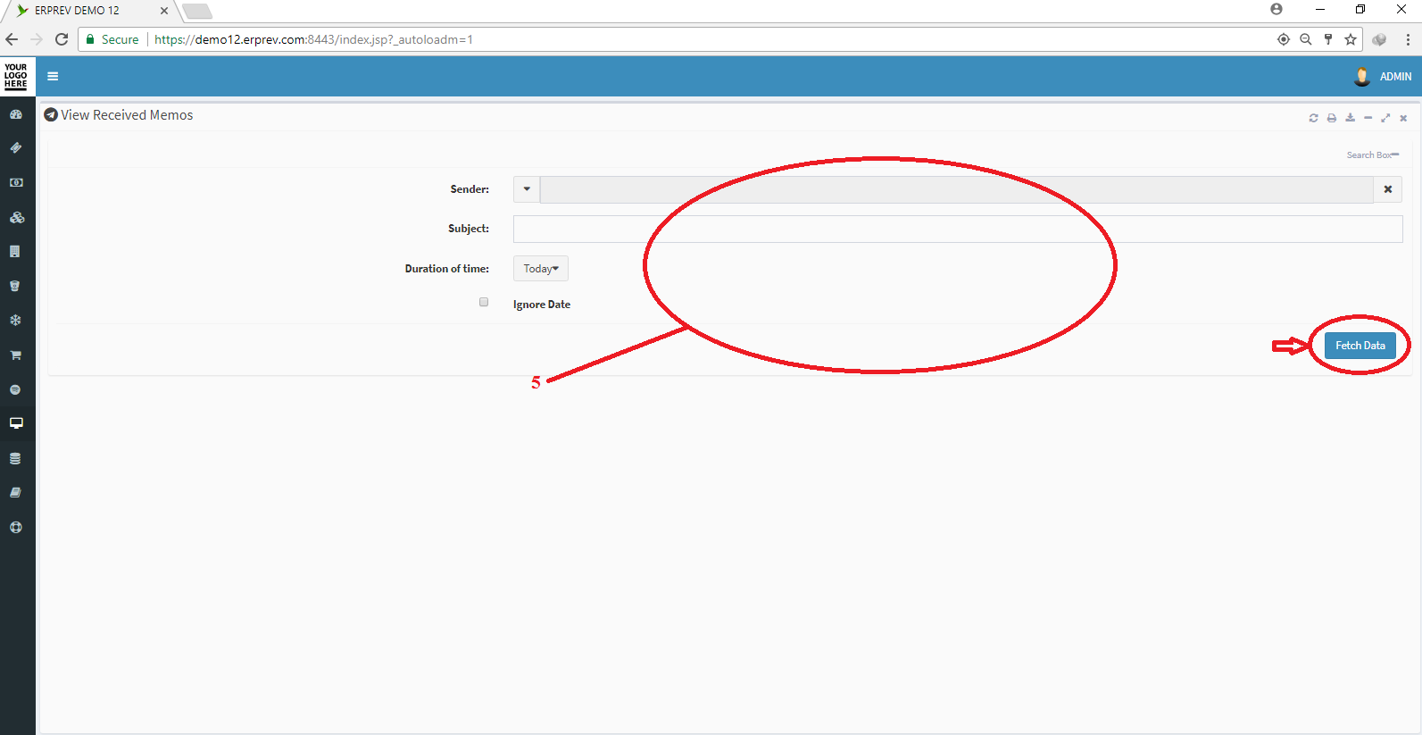
Task: Go back in browser history
Action: 12,39
